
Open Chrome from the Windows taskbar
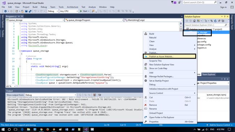tap(41, 129)
